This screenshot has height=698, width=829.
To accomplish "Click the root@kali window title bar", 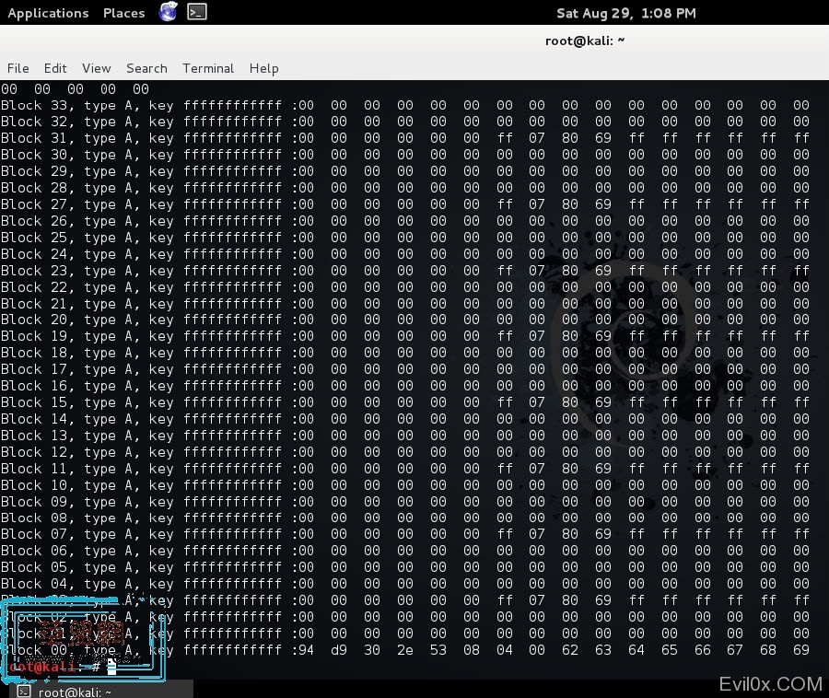I will coord(585,41).
